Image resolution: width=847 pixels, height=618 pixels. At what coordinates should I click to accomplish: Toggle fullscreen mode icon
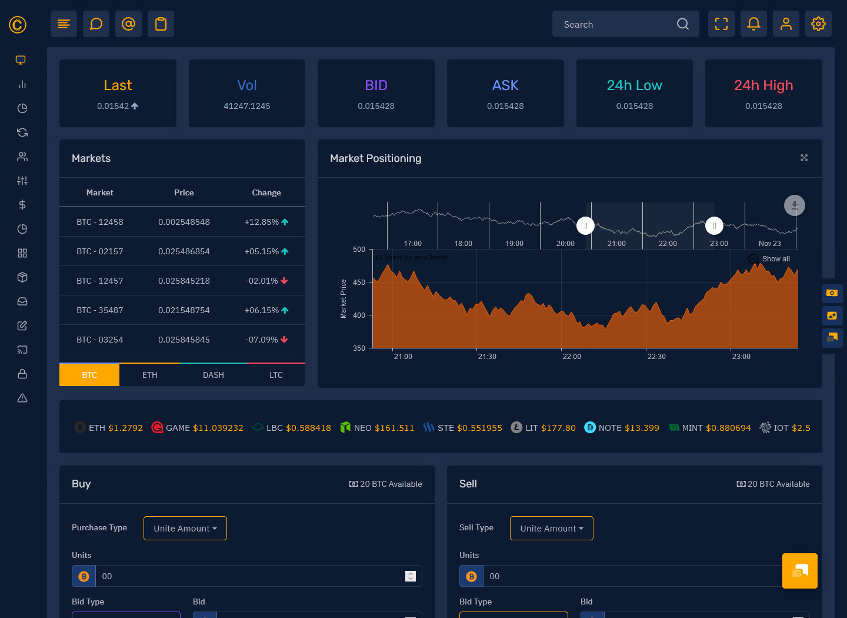coord(721,24)
